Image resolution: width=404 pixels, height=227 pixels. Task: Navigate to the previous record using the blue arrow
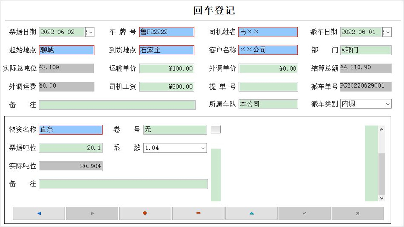click(39, 213)
